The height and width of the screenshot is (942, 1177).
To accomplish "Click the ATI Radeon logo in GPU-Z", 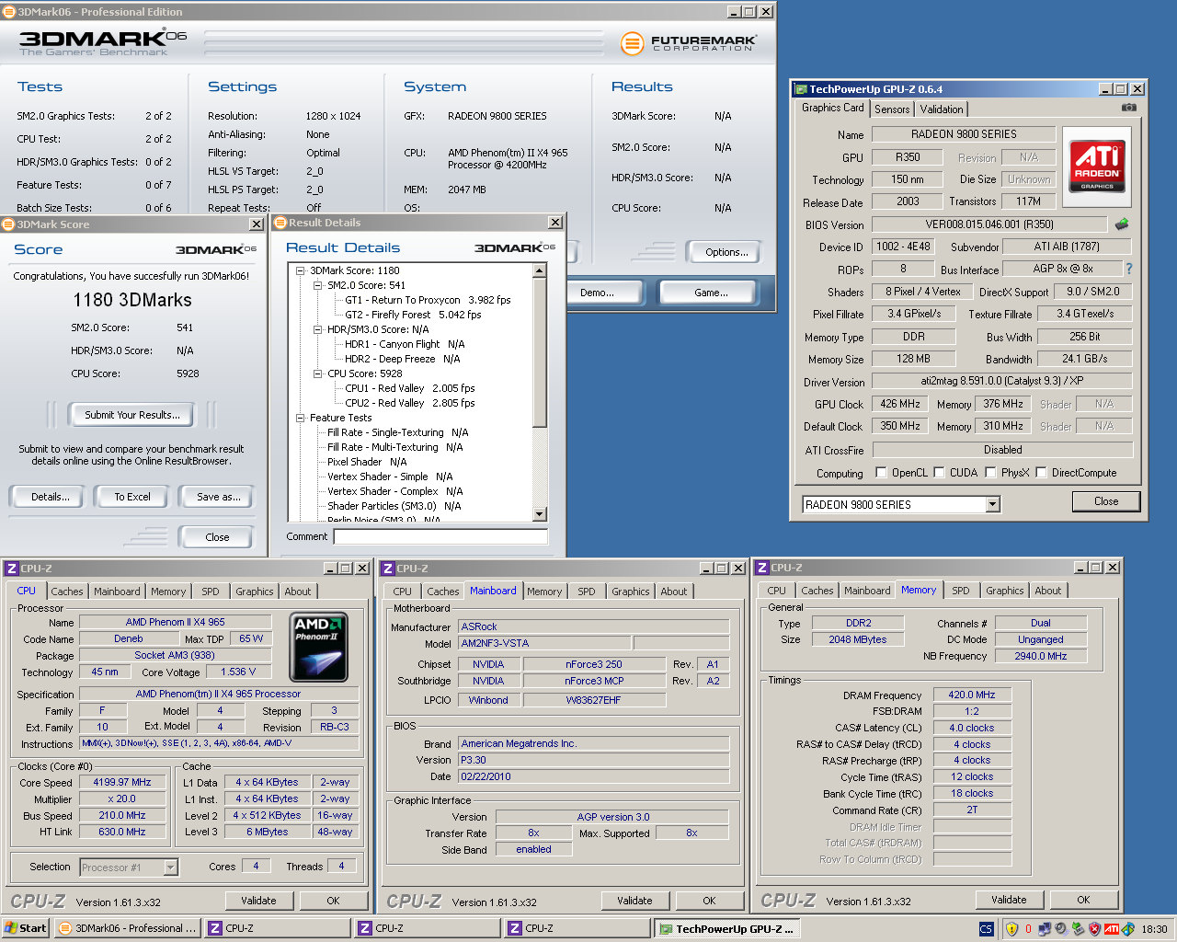I will point(1097,167).
